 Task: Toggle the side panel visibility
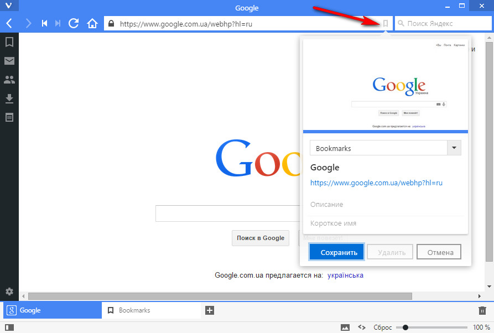[9, 327]
